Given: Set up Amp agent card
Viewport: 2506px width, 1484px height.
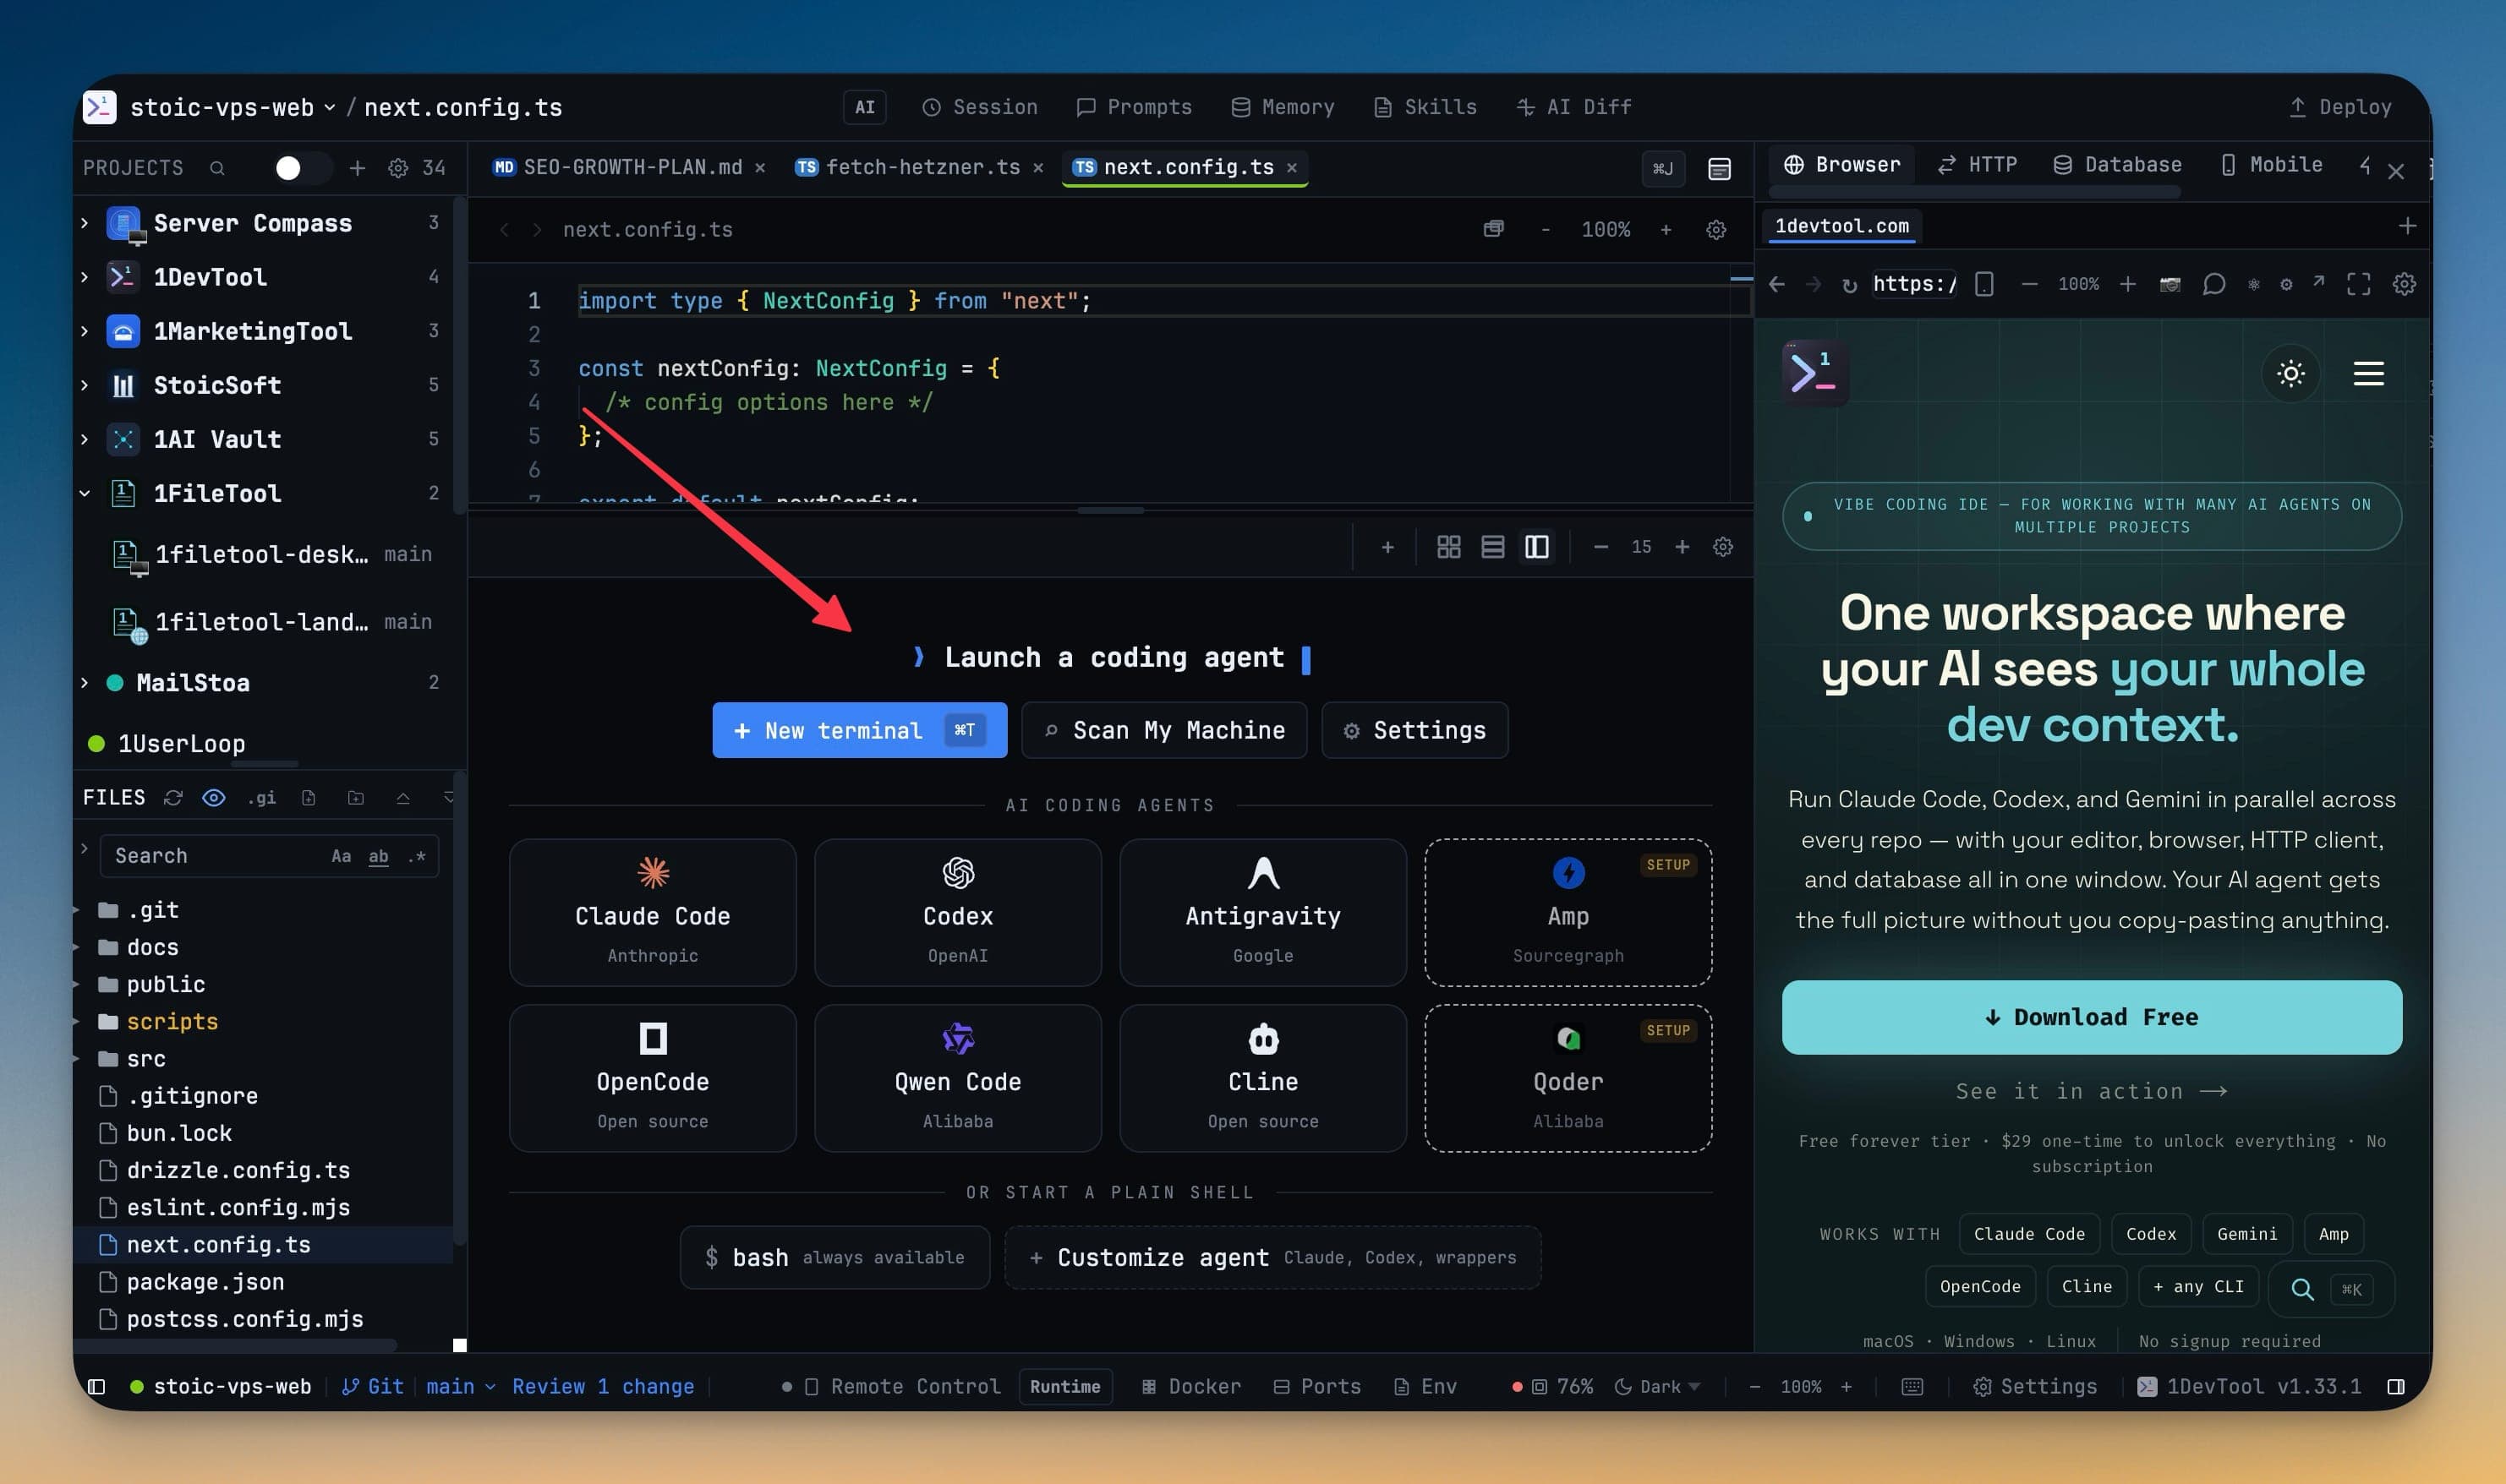Looking at the screenshot, I should point(1568,912).
